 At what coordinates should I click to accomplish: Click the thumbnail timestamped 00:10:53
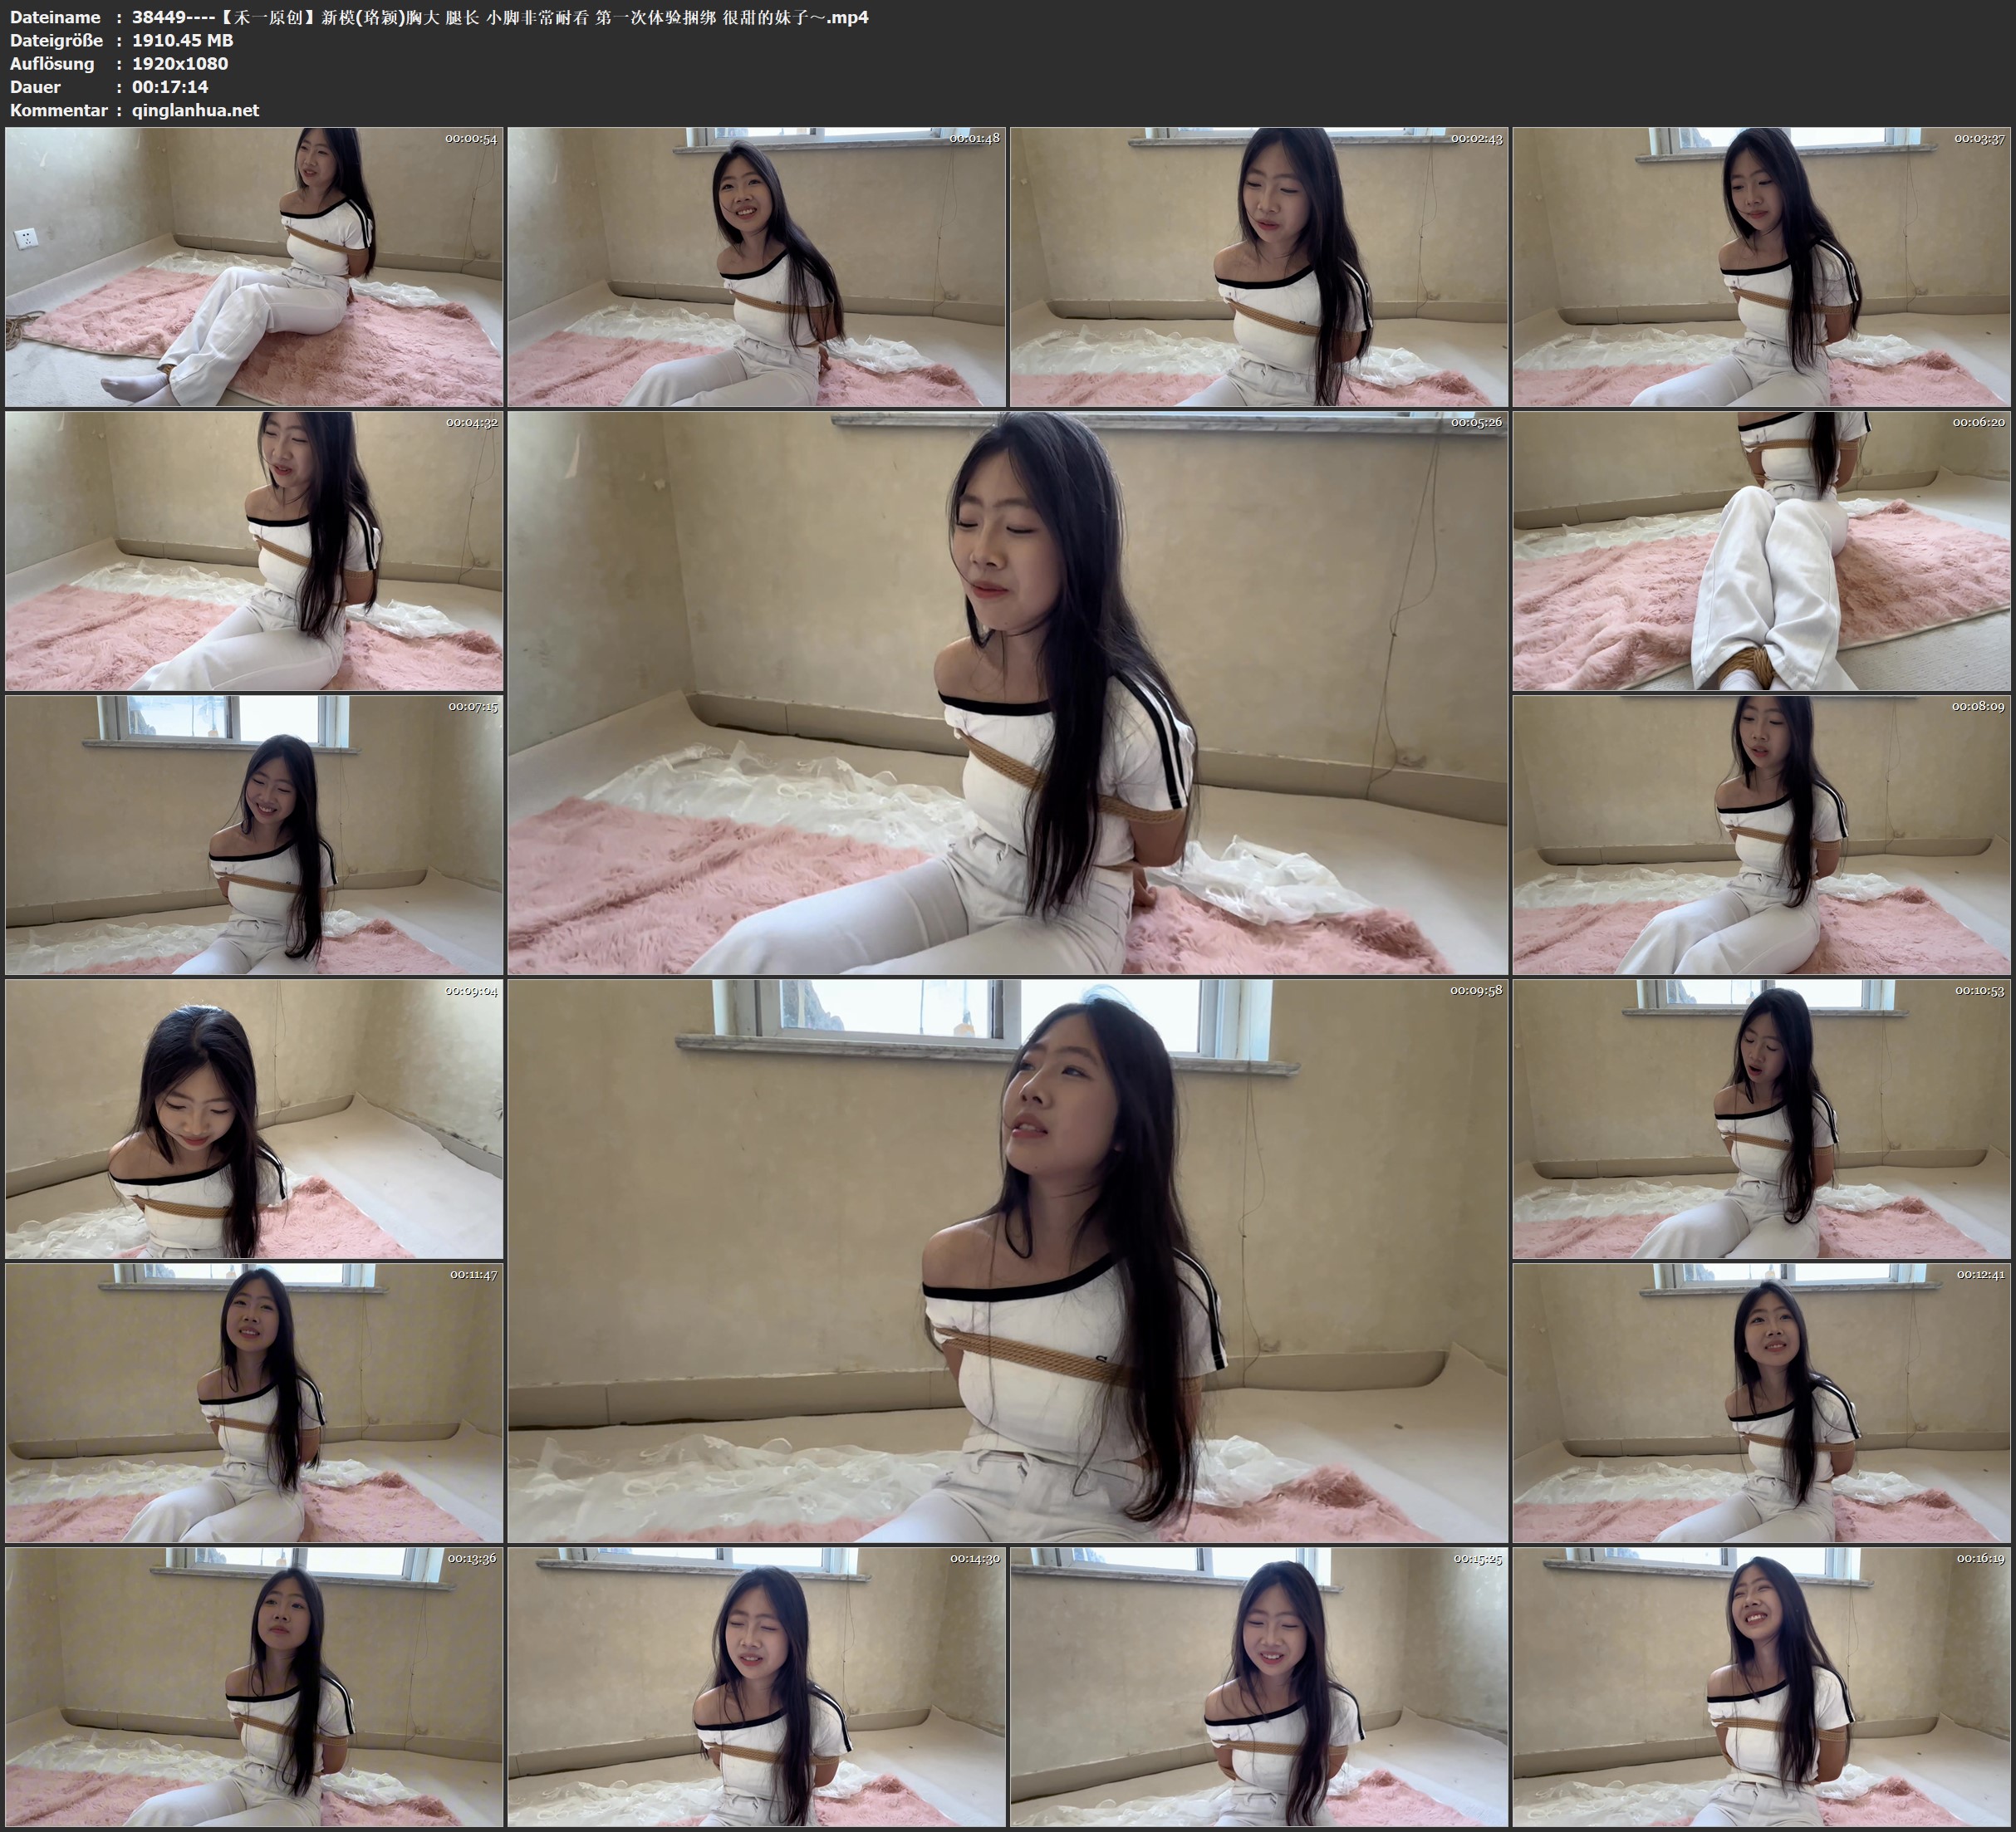tap(1761, 1118)
